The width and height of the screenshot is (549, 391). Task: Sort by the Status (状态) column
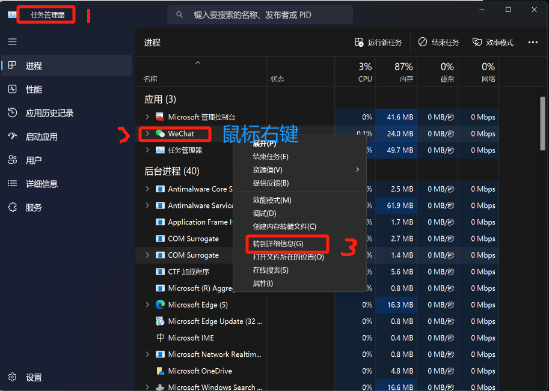coord(301,71)
